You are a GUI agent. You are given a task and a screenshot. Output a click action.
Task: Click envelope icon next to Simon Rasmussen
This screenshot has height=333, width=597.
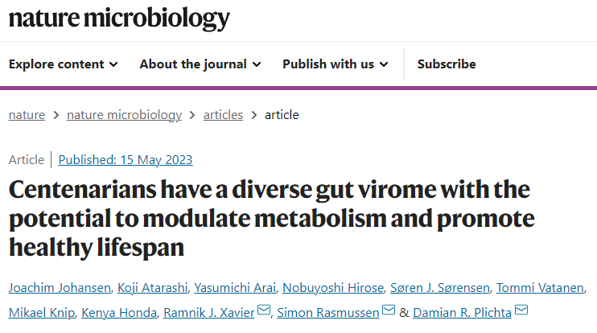389,311
